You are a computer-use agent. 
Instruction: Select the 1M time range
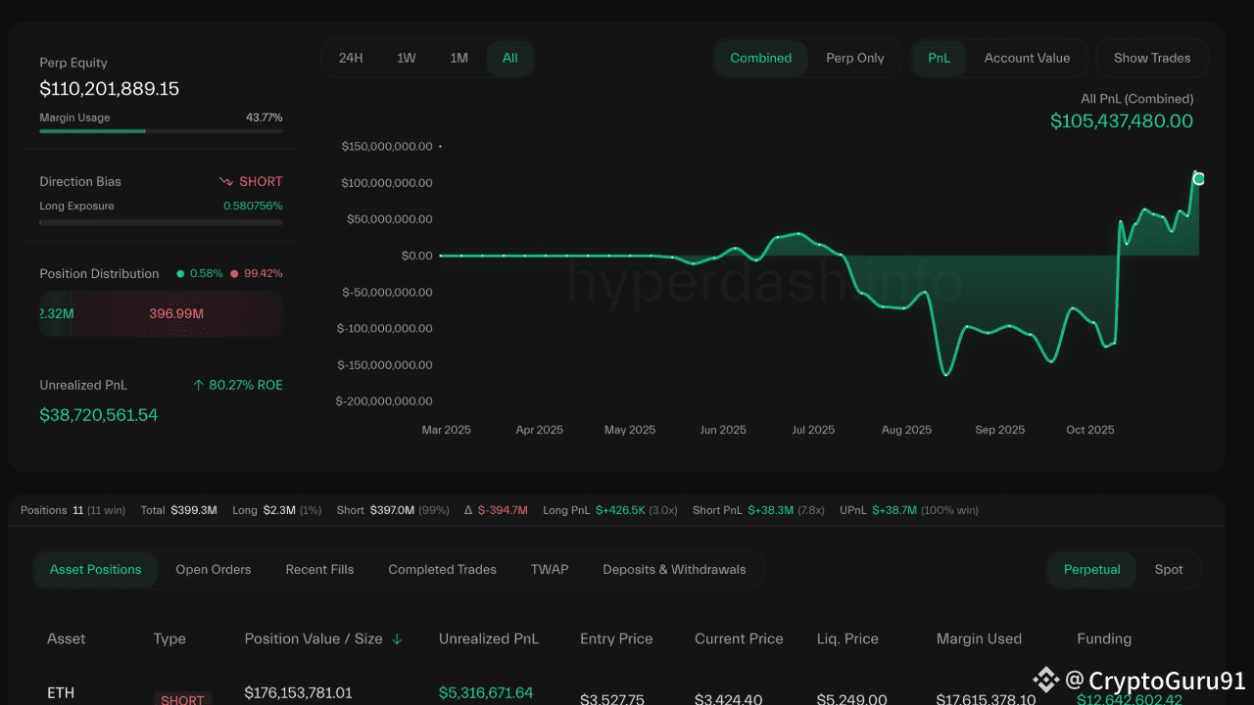[x=459, y=58]
